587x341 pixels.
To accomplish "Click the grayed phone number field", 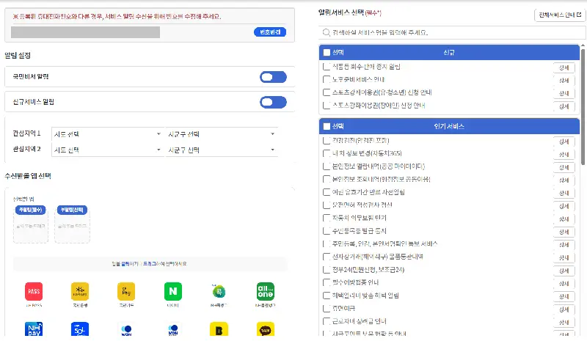I will pos(85,32).
